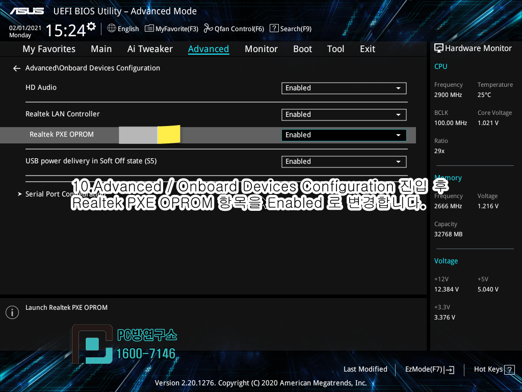522x392 pixels.
Task: Click the 29x ratio value
Action: tap(439, 151)
